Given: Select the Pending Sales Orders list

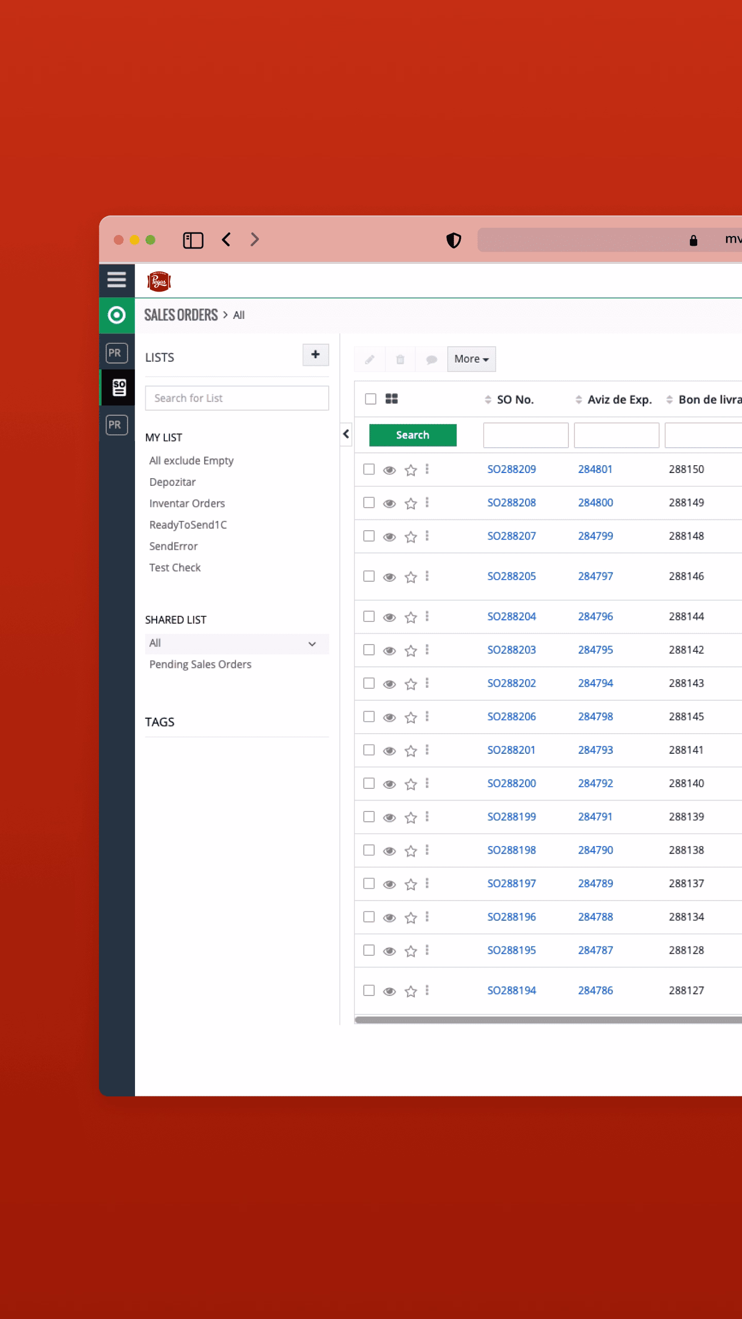Looking at the screenshot, I should [x=200, y=665].
